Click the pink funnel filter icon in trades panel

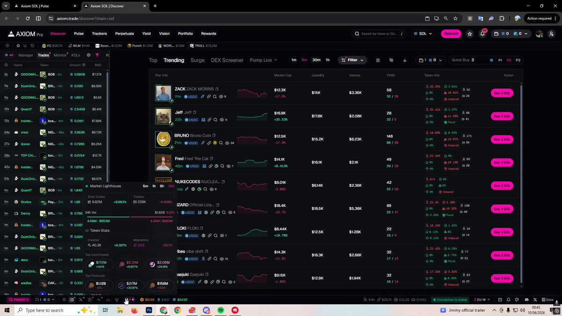point(97,55)
